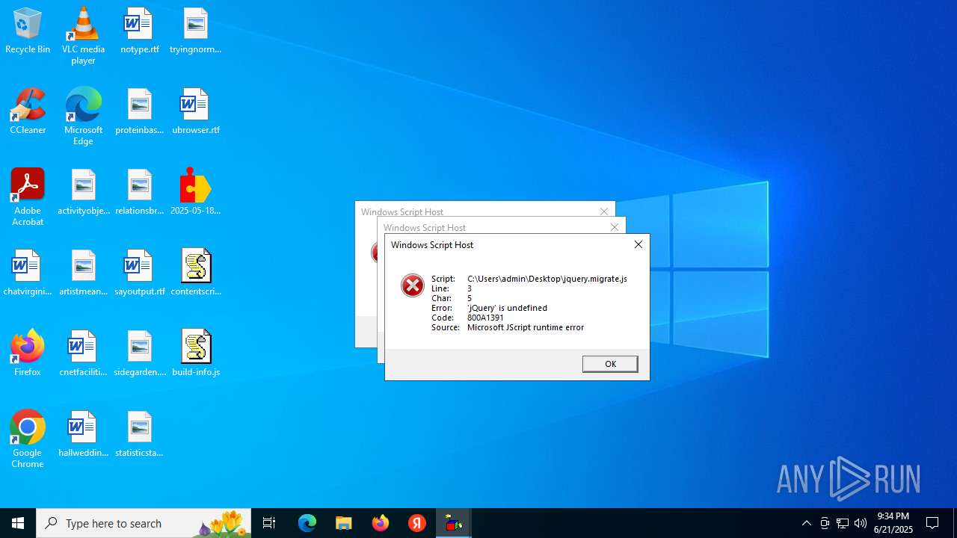Select the CCleaner desktop shortcut

(28, 112)
